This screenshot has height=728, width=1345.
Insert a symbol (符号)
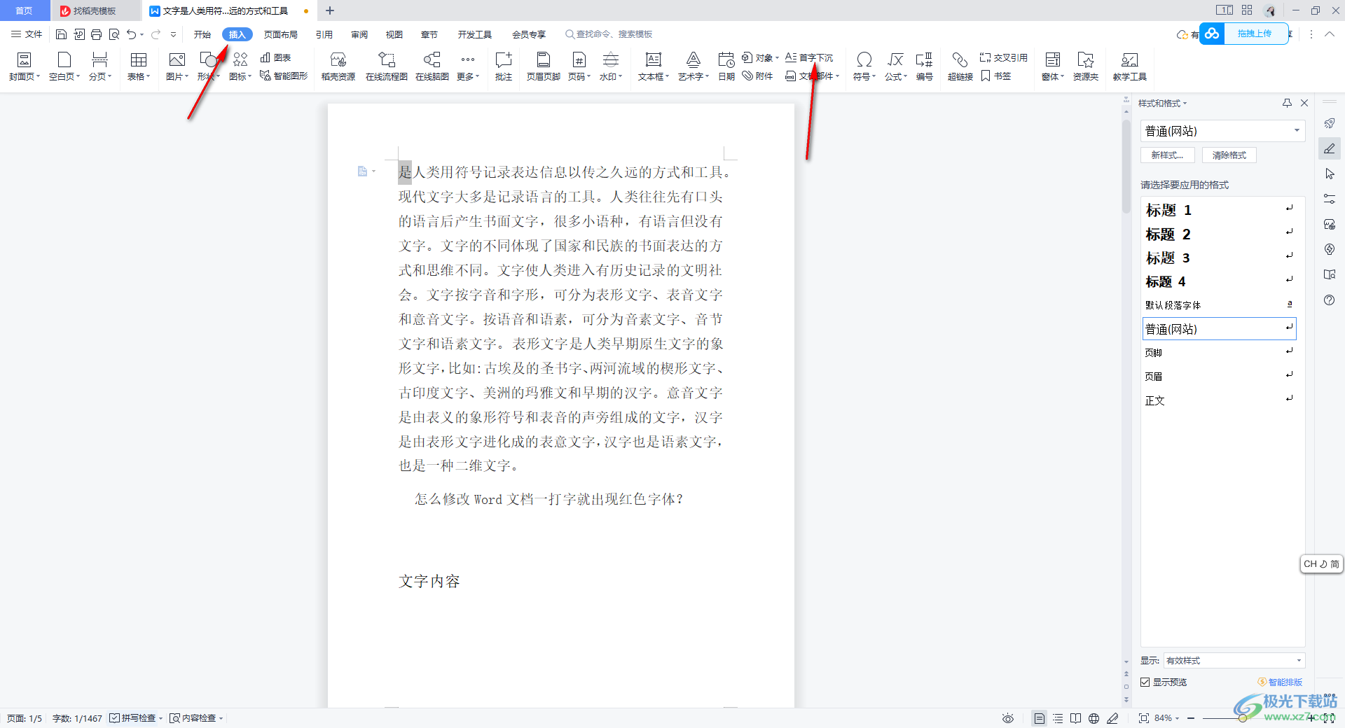click(x=864, y=66)
